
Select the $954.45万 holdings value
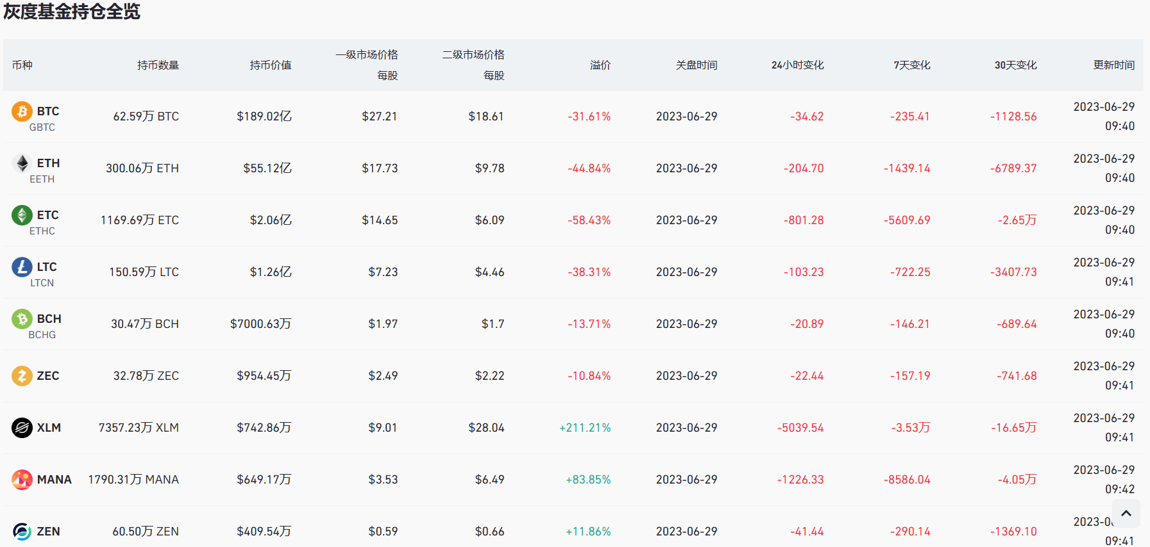264,376
